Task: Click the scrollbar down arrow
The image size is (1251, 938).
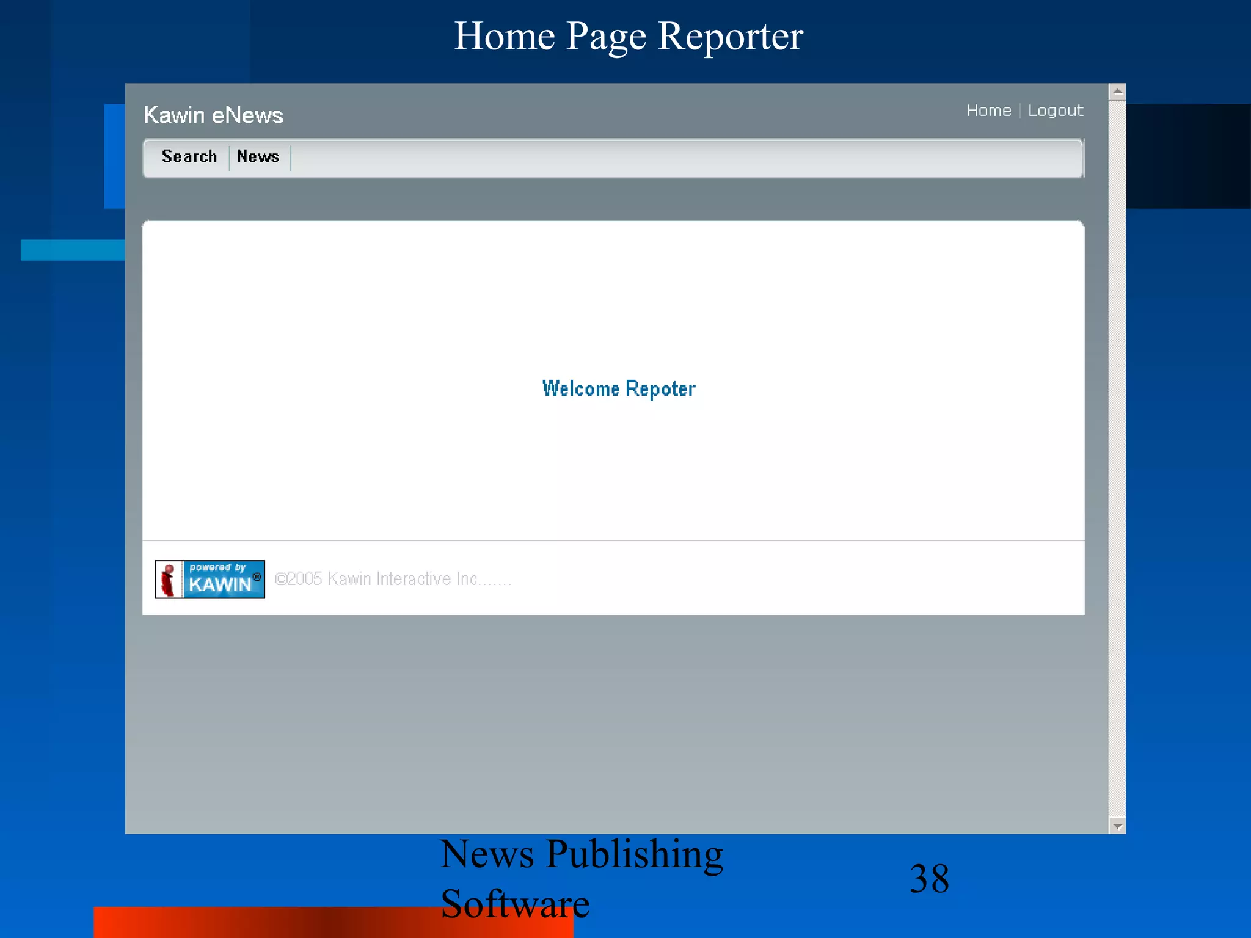Action: click(x=1117, y=826)
